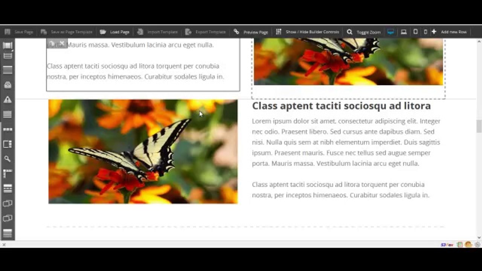
Task: Click the lower overlapping-cards sidebar icon
Action: [8, 218]
